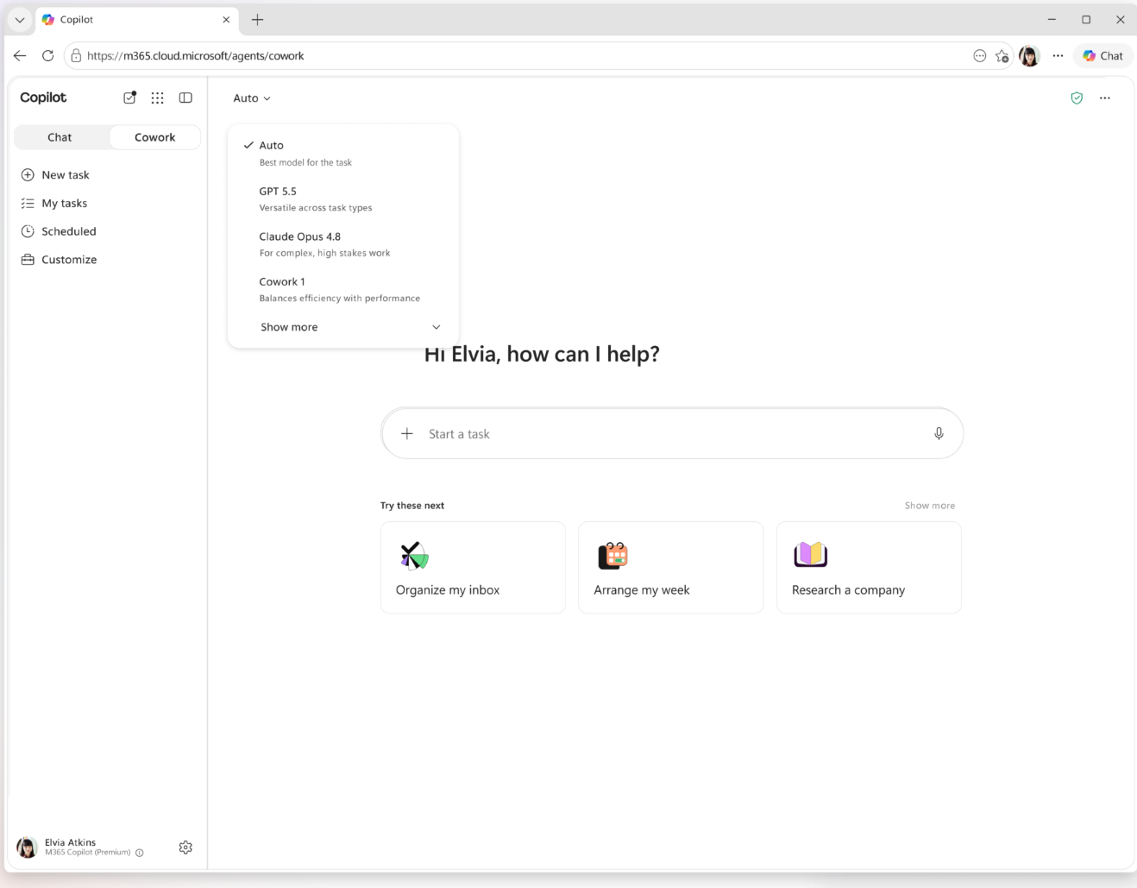Close the Copilot browser tab
This screenshot has width=1137, height=888.
point(226,19)
